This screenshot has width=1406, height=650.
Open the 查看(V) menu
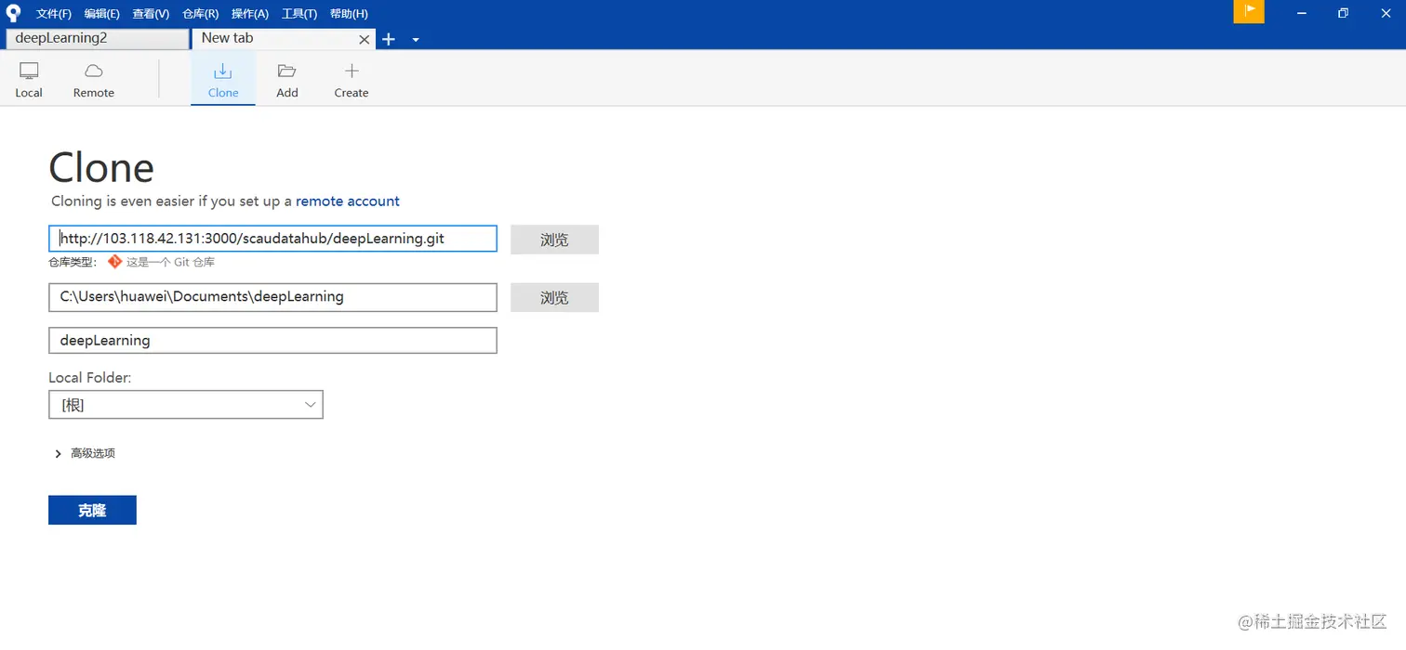pos(151,14)
